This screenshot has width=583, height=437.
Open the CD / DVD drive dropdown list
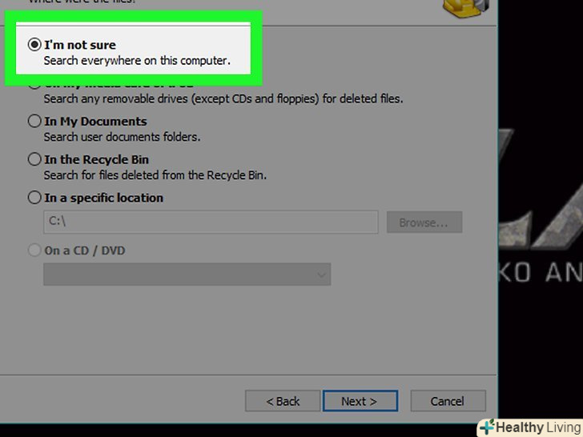point(187,275)
